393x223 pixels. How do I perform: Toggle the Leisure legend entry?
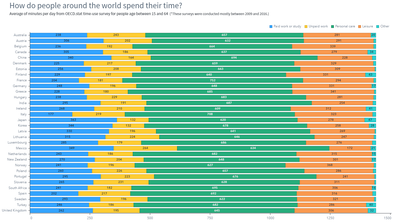coord(366,27)
